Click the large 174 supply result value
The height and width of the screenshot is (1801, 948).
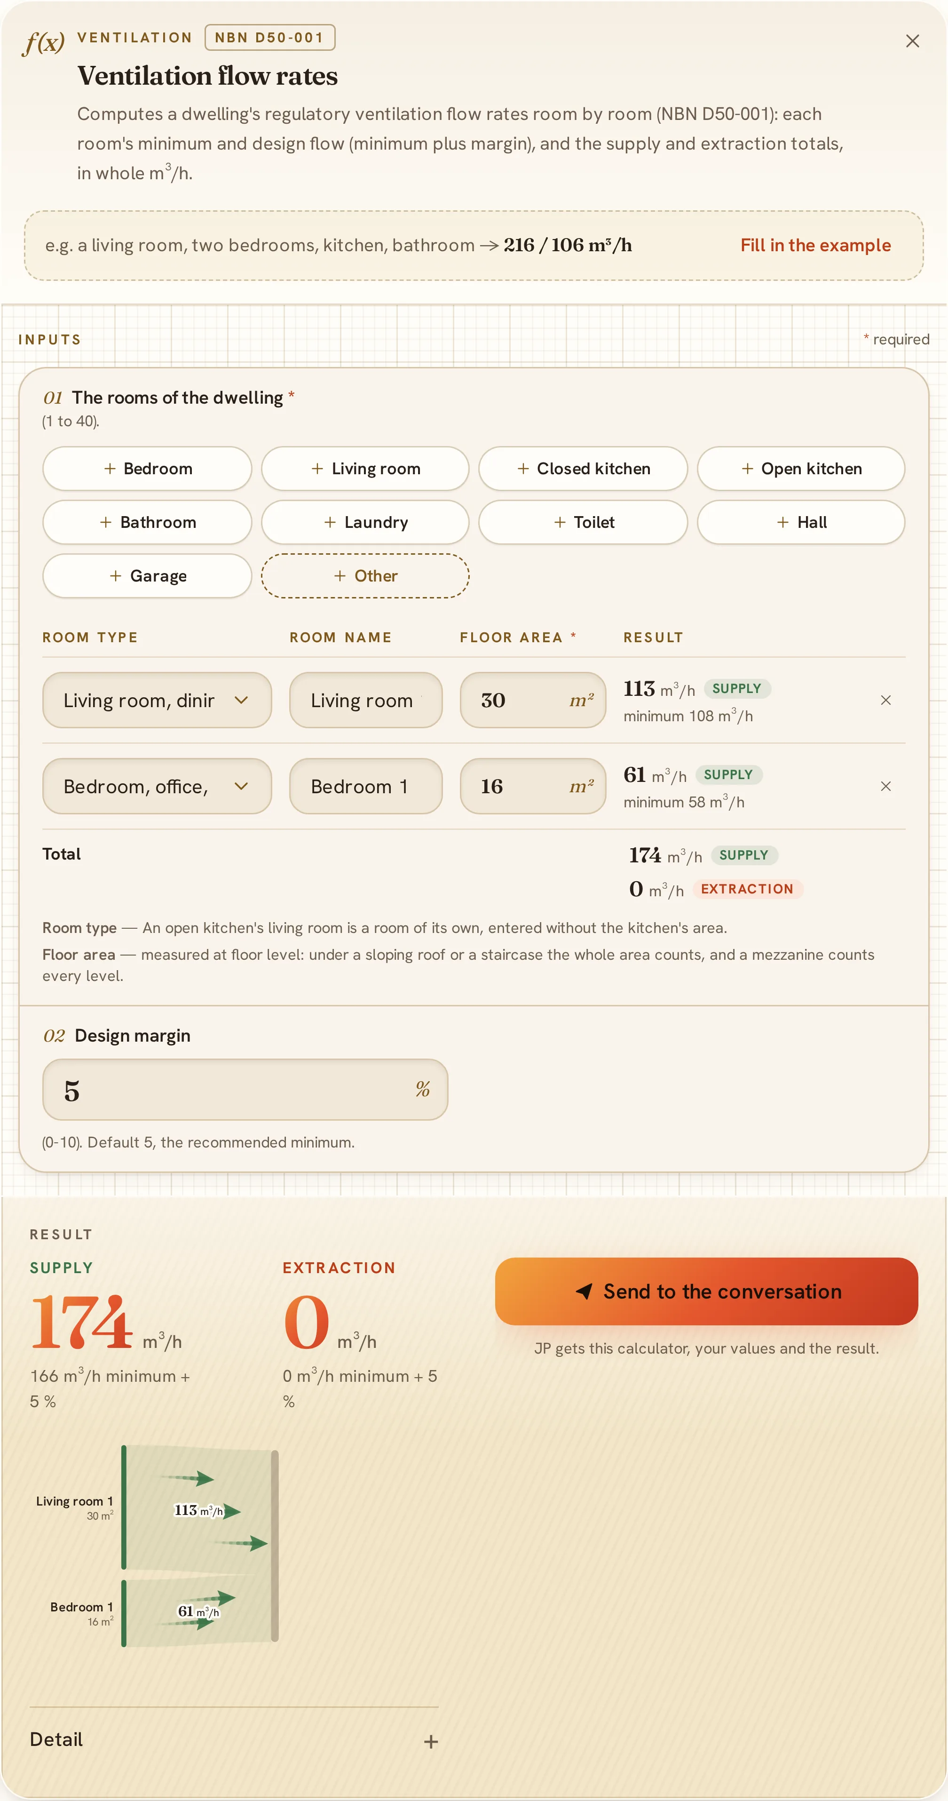[82, 1322]
